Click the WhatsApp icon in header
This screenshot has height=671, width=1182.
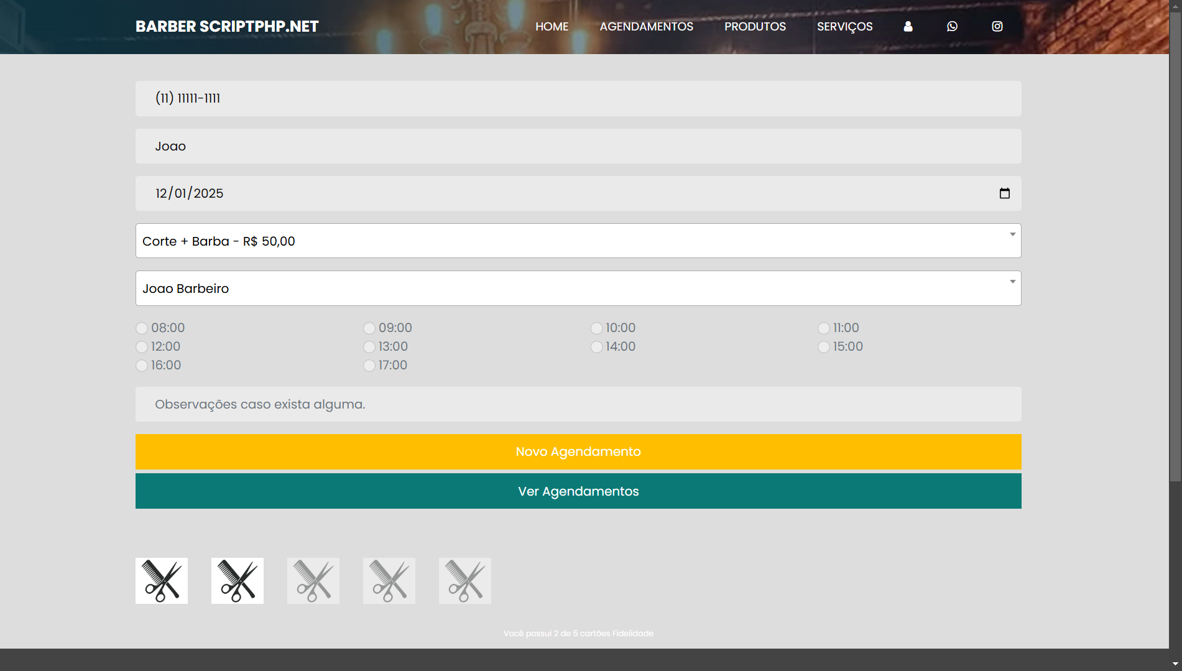952,27
